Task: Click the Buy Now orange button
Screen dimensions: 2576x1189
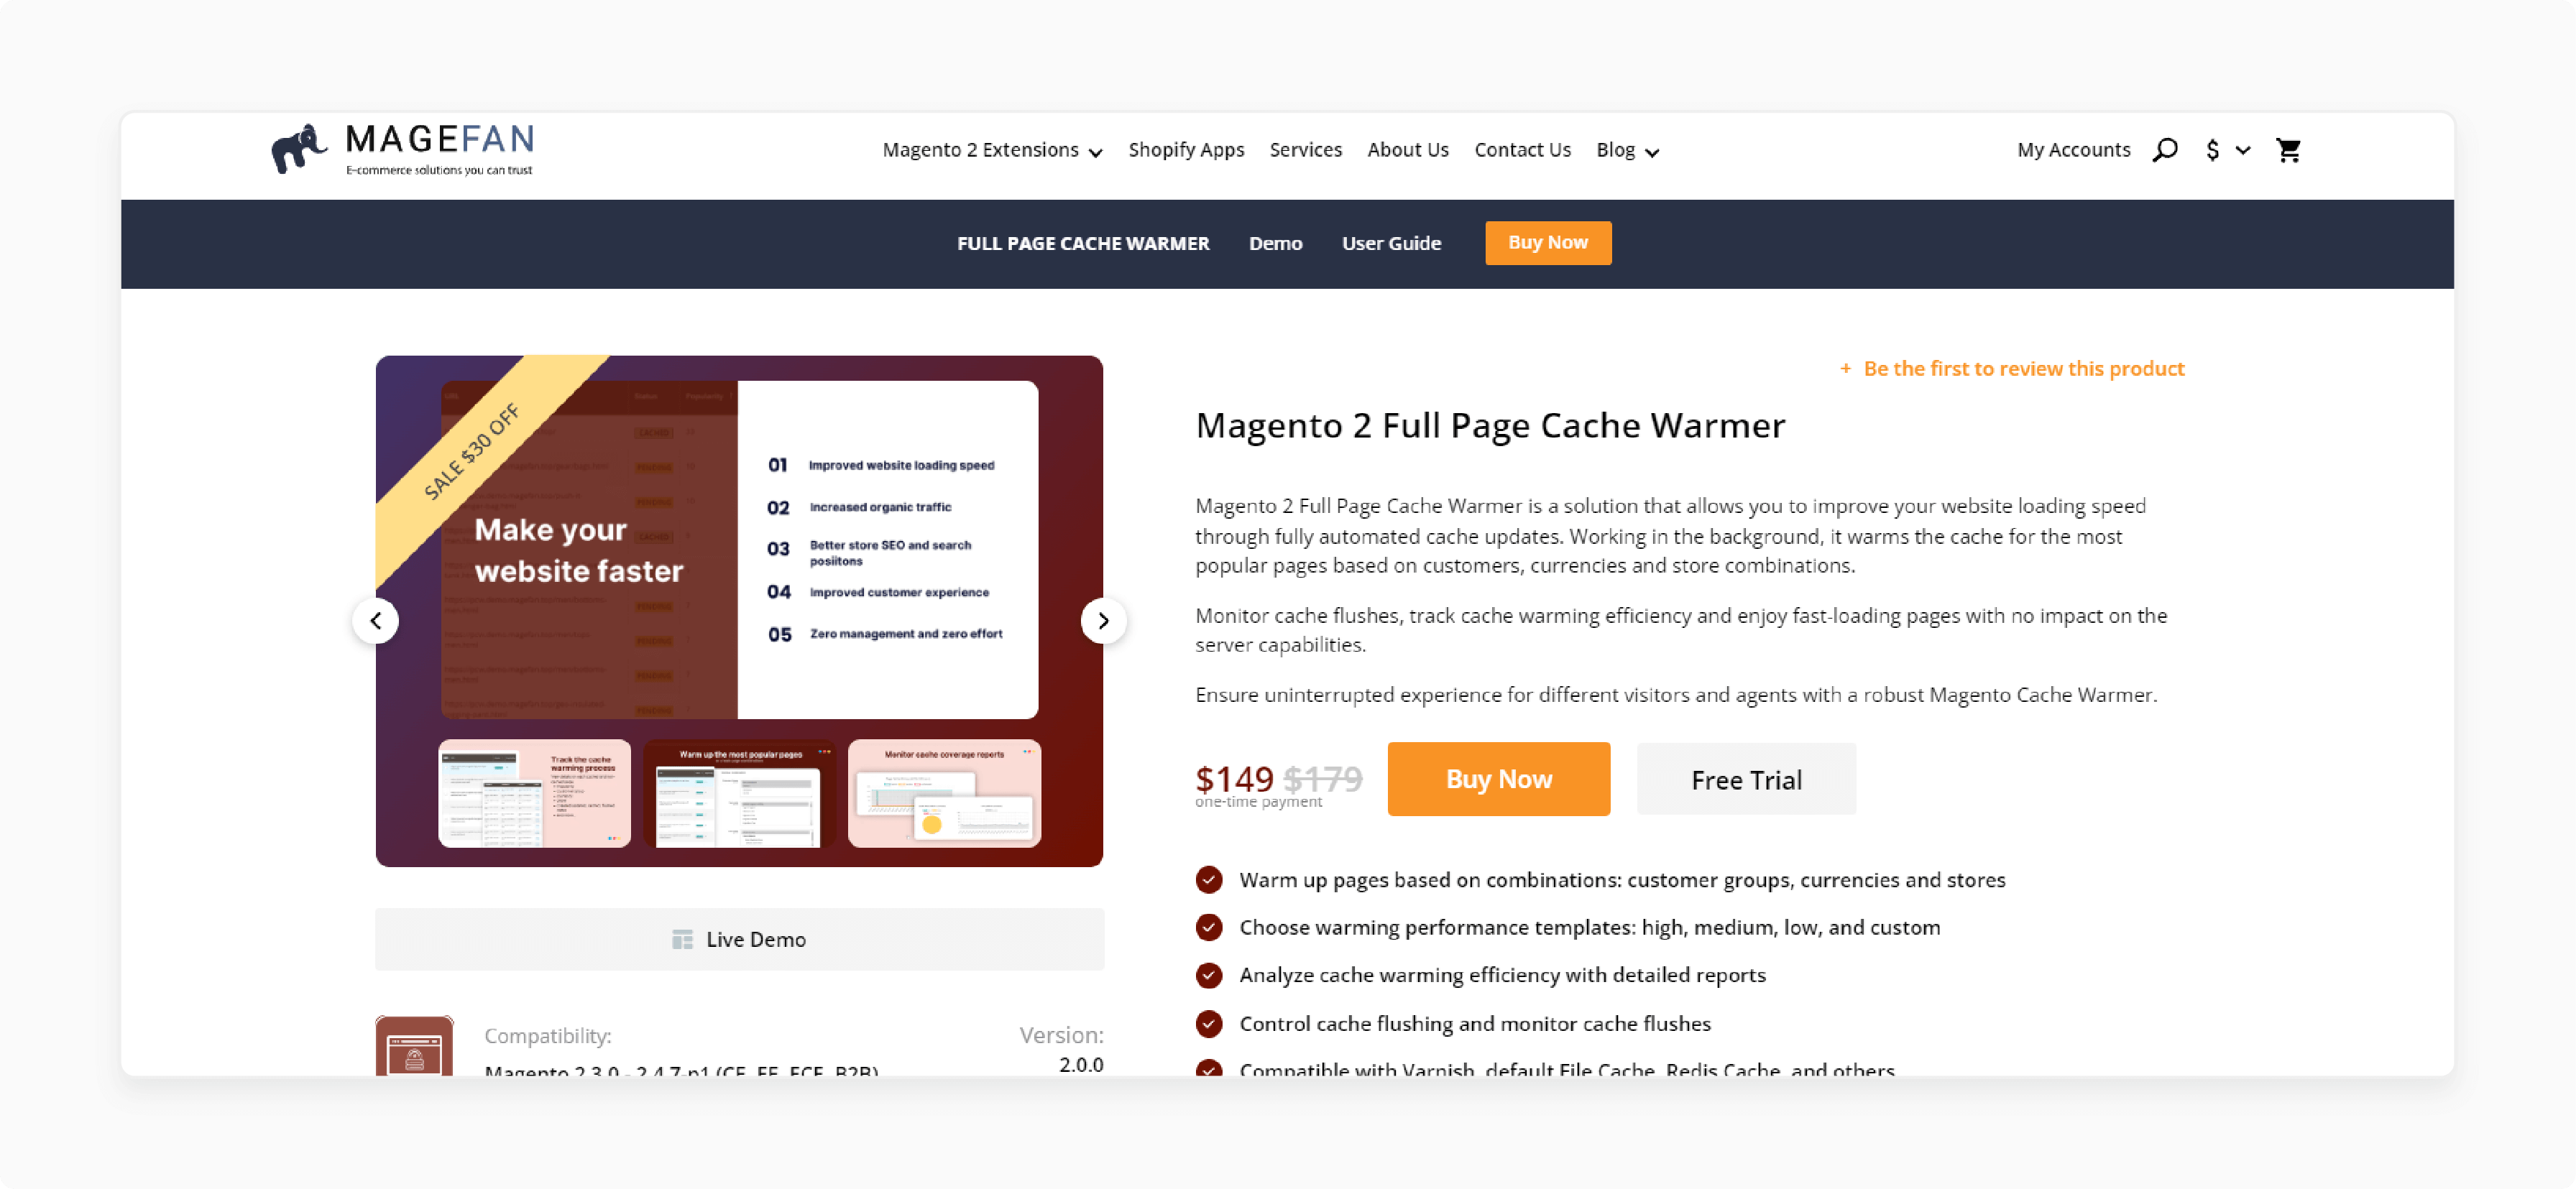Action: (1496, 780)
